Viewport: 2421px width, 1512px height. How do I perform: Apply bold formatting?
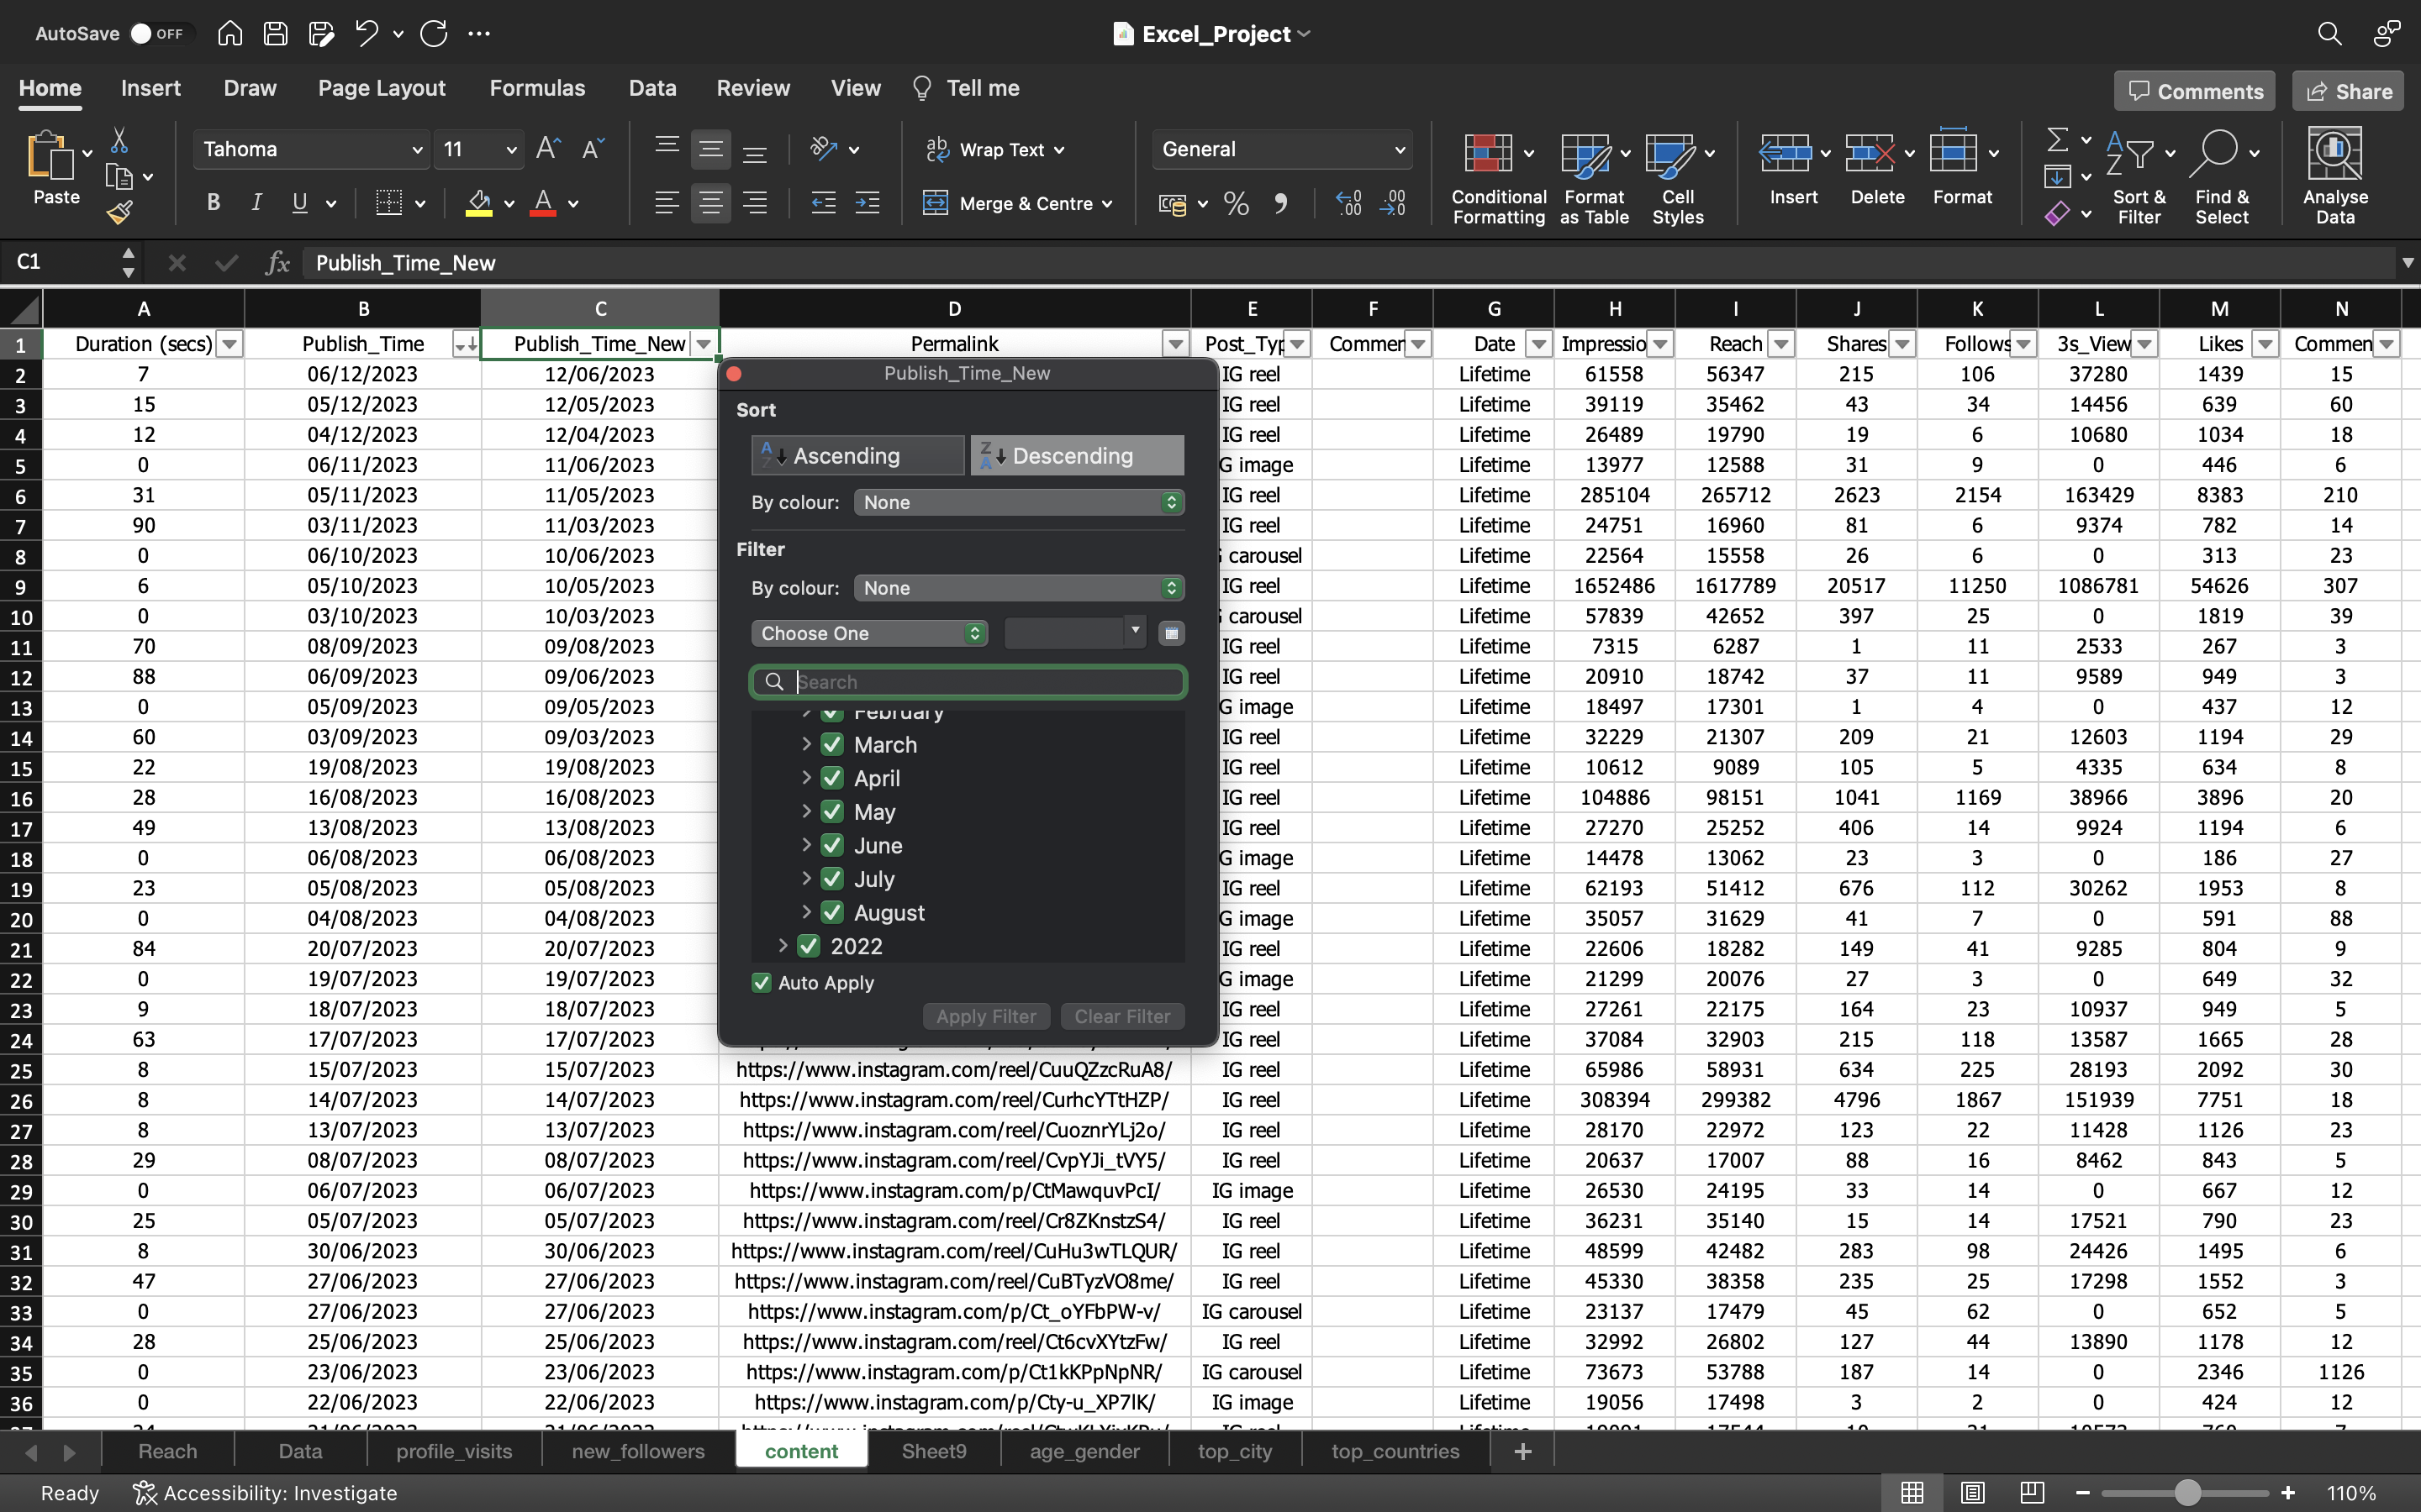[x=213, y=203]
